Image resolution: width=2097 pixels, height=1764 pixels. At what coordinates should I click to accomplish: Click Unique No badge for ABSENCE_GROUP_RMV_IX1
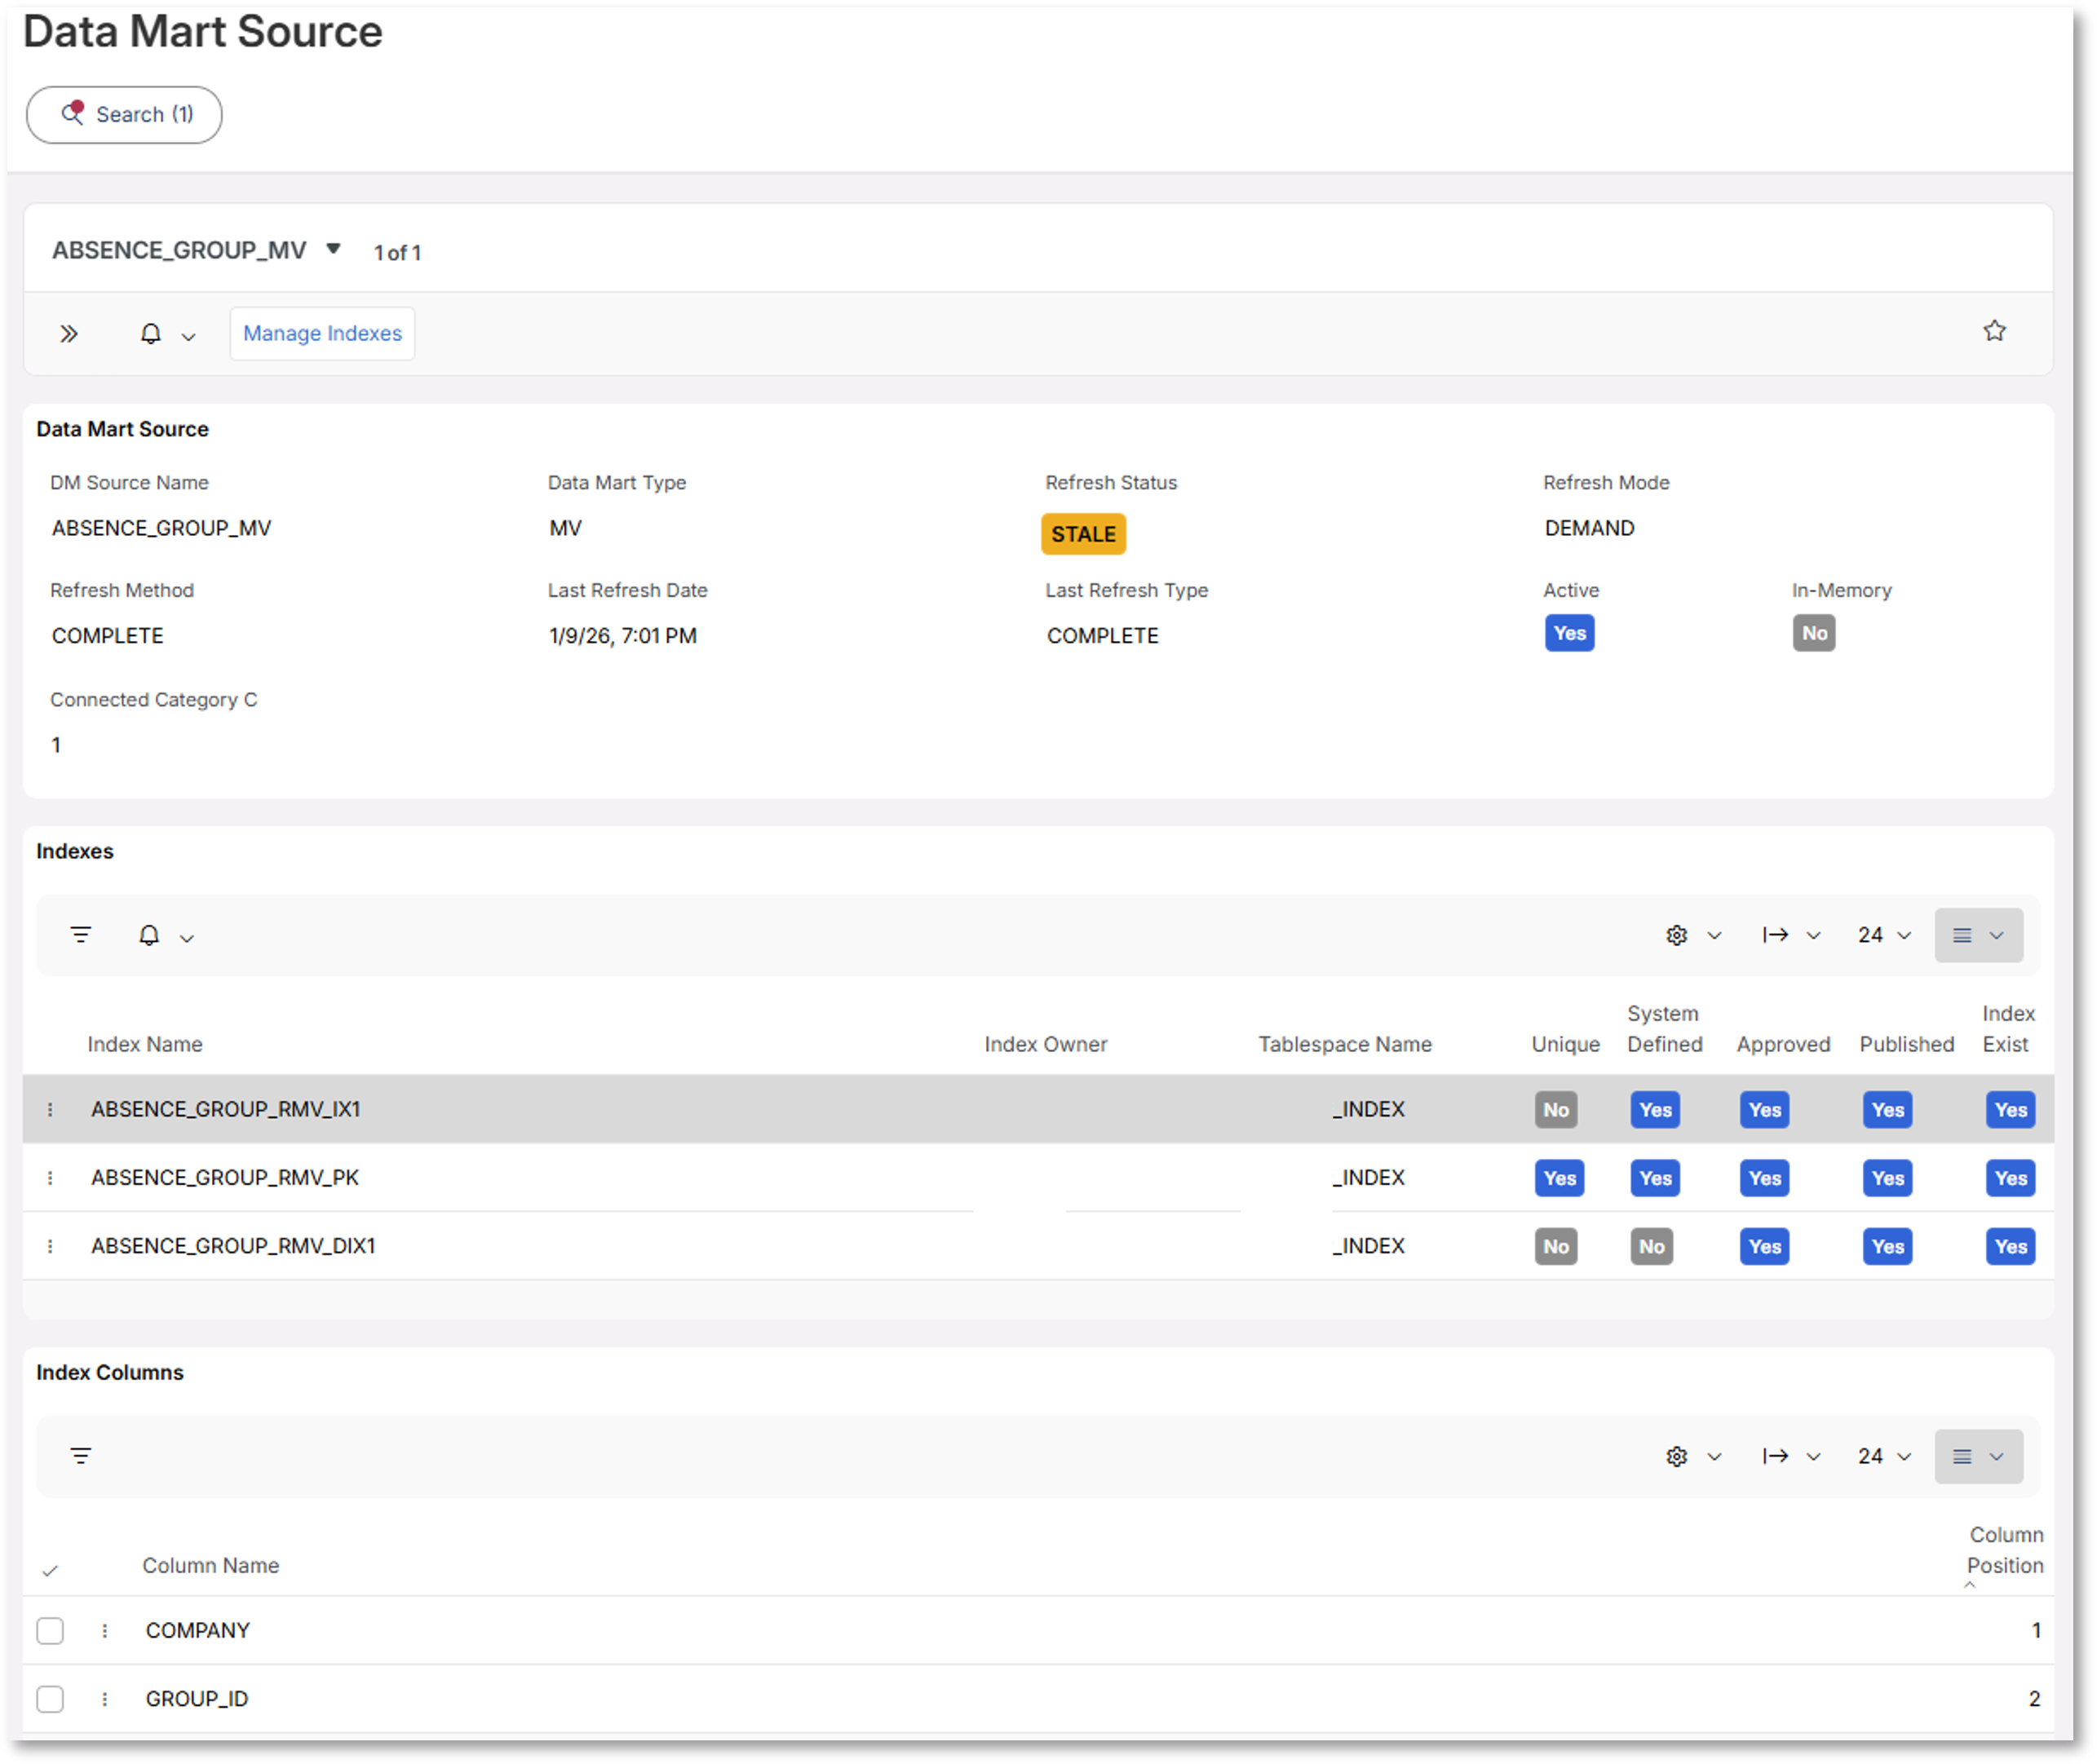[1555, 1110]
